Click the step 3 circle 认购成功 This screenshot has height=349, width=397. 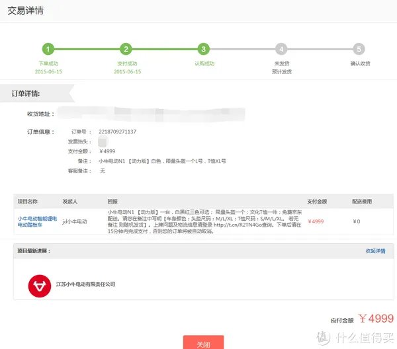(204, 49)
